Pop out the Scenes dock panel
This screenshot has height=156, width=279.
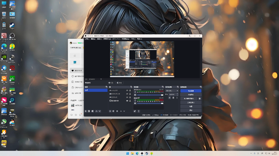(x=106, y=87)
